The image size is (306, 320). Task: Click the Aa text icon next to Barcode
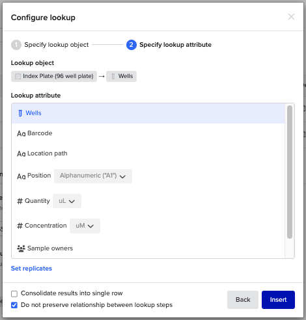(x=21, y=133)
